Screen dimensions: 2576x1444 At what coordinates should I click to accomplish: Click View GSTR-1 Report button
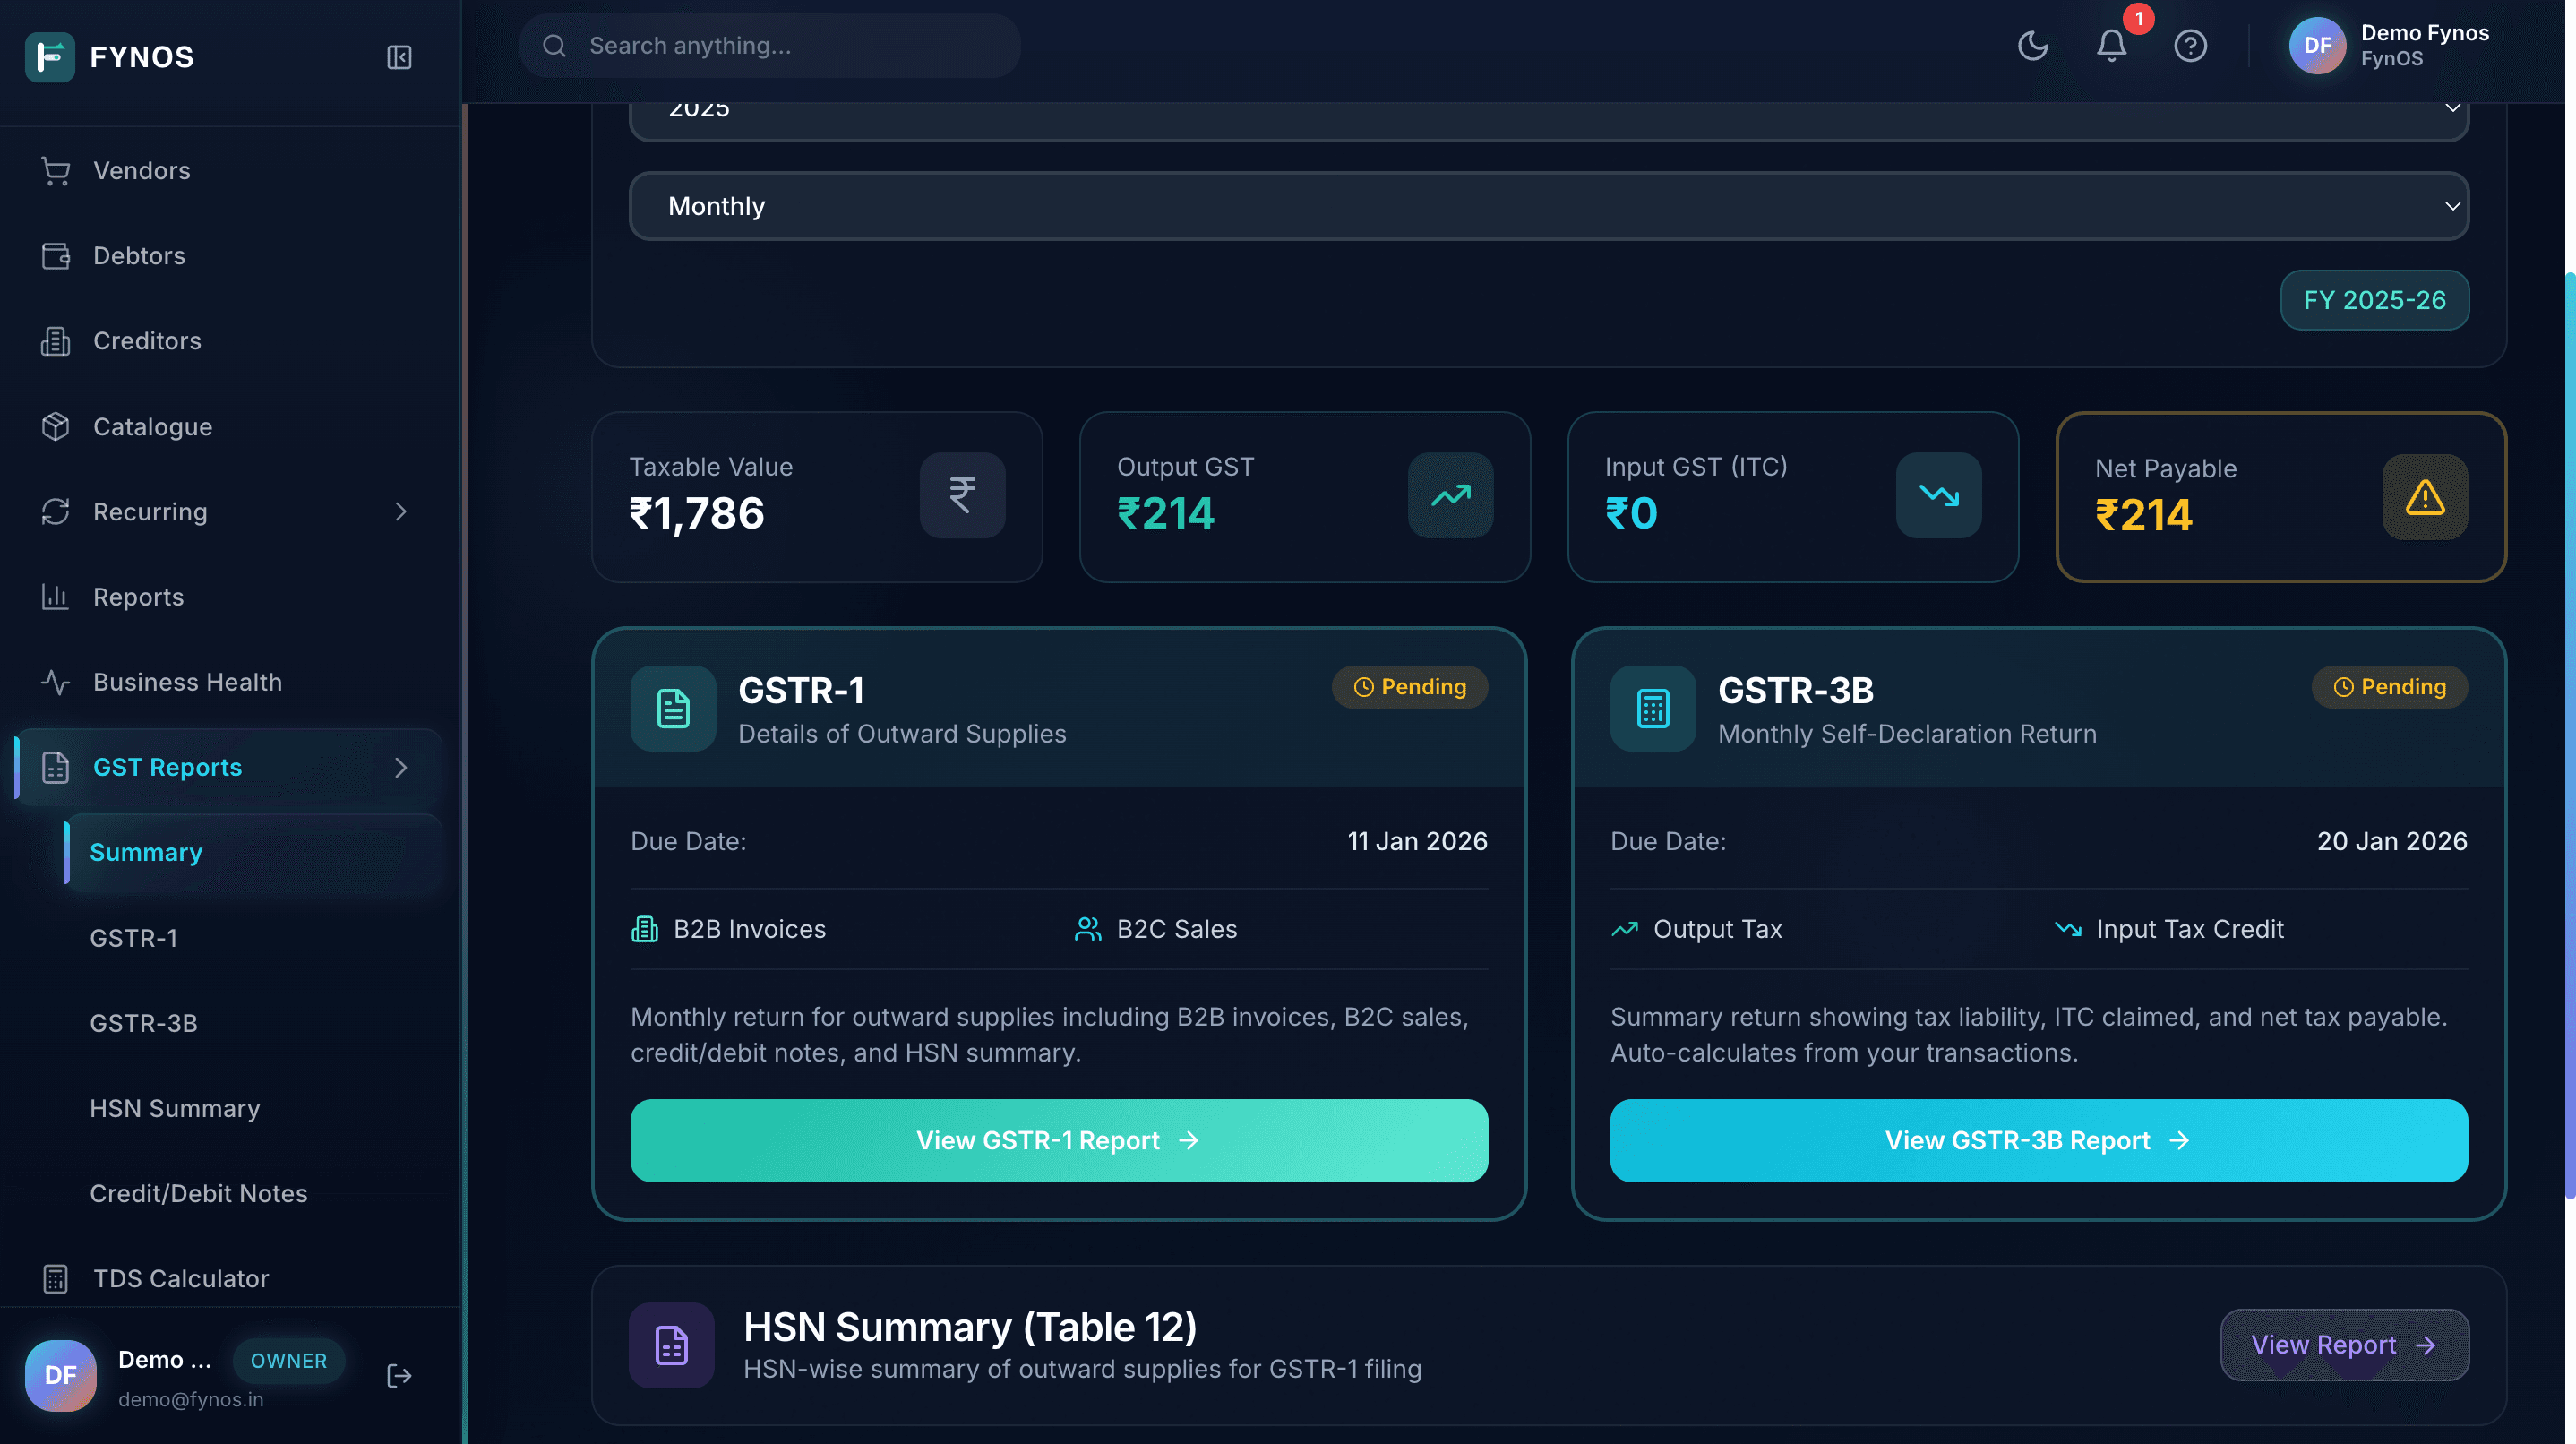(1058, 1140)
